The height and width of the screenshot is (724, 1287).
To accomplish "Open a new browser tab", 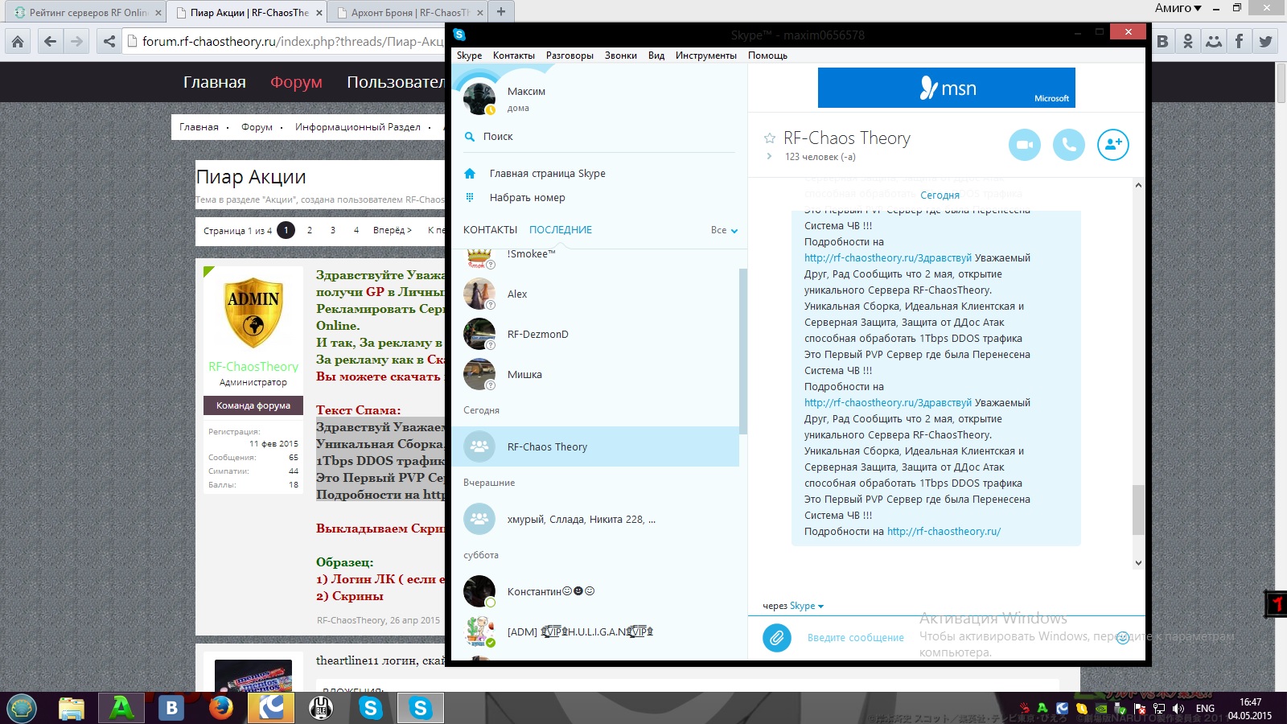I will pyautogui.click(x=501, y=12).
